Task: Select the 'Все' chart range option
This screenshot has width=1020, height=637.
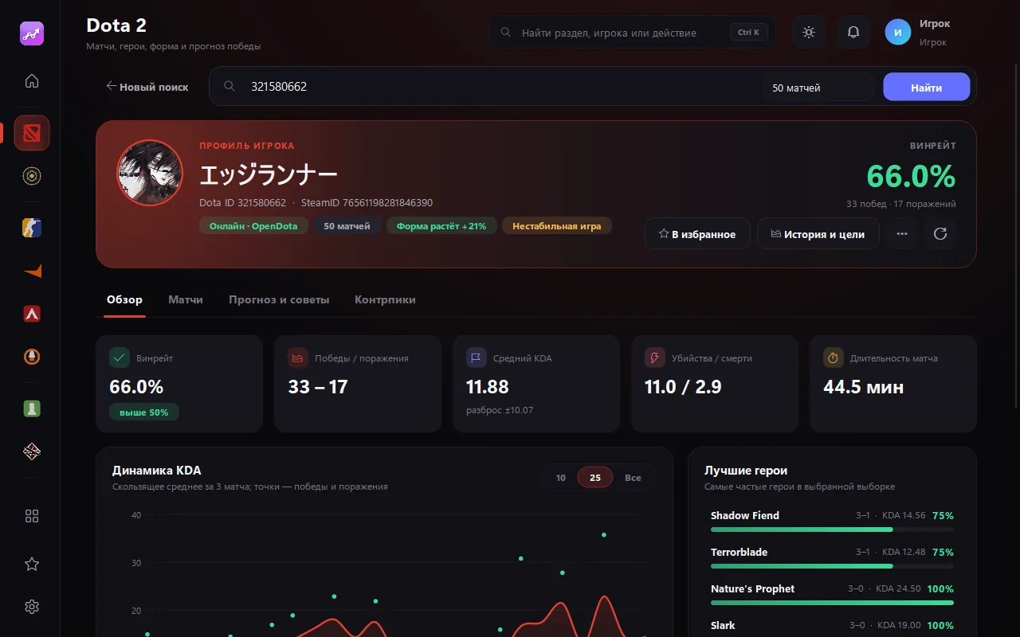Action: (633, 478)
